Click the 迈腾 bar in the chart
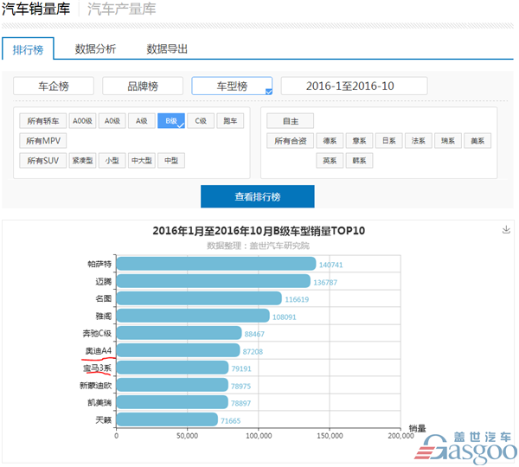This screenshot has width=519, height=467. pyautogui.click(x=214, y=281)
